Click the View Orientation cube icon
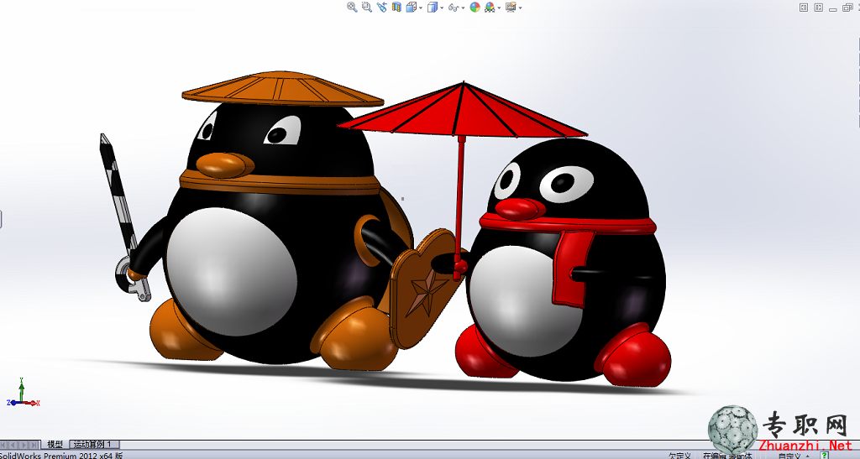 click(412, 7)
